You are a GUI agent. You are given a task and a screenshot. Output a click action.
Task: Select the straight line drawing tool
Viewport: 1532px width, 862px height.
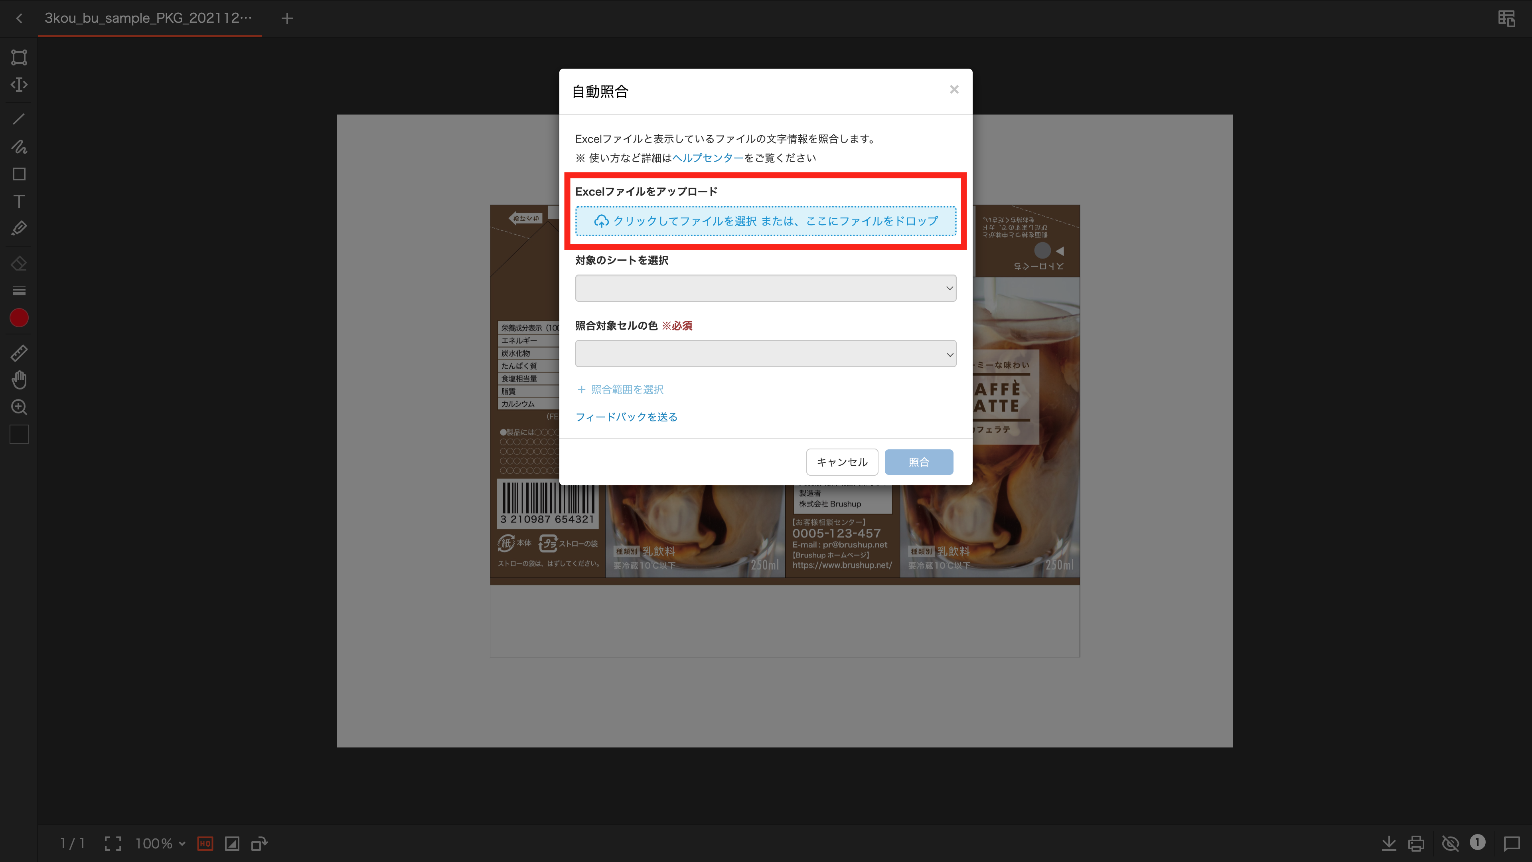[x=19, y=119]
